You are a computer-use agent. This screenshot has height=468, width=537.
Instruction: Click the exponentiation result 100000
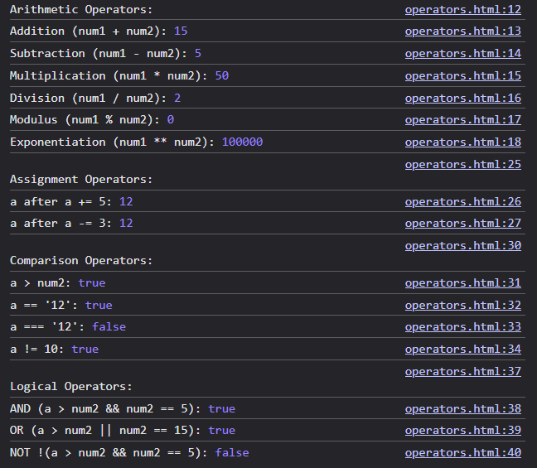point(243,142)
